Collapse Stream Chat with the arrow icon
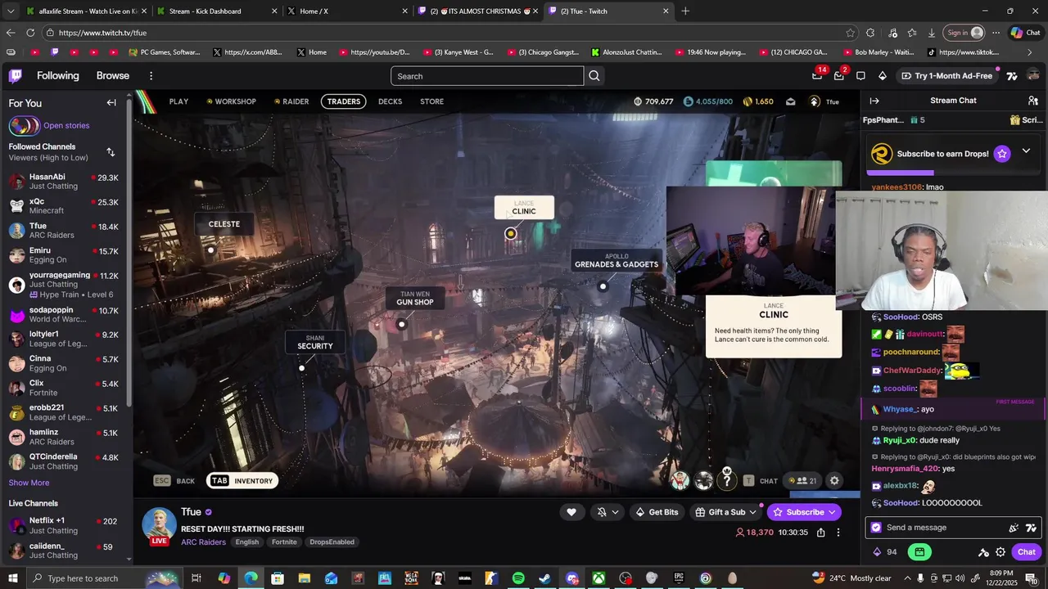This screenshot has width=1048, height=589. coord(874,101)
